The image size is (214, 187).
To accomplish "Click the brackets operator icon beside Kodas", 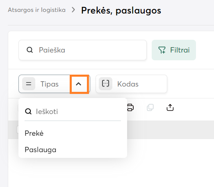I will pos(105,84).
